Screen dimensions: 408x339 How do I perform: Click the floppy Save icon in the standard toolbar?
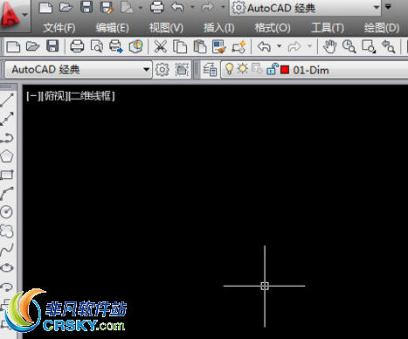click(x=52, y=46)
